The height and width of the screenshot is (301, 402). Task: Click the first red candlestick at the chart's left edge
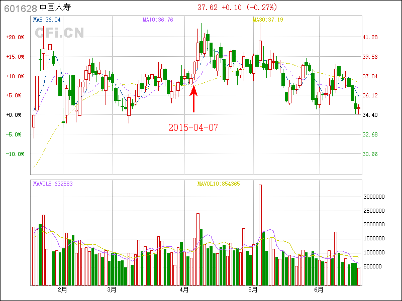tap(34, 121)
